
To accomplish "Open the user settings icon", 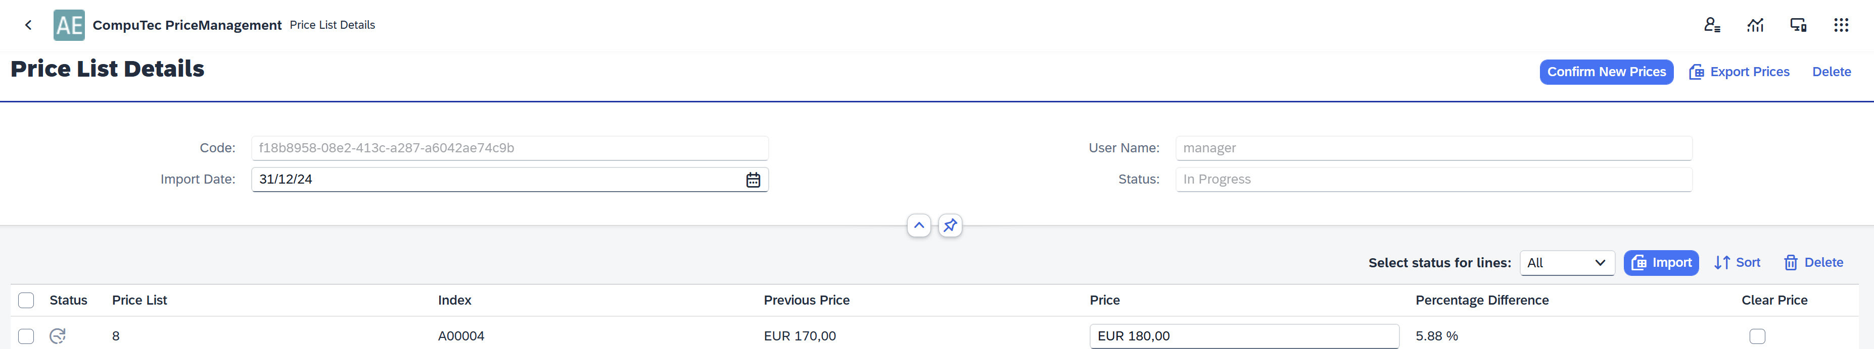I will (x=1712, y=25).
